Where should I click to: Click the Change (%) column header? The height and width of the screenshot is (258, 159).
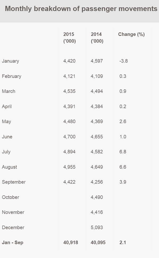point(131,34)
